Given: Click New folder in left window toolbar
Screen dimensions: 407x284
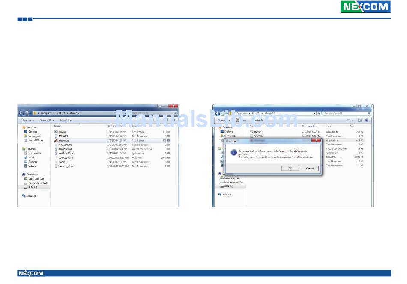Looking at the screenshot, I should pyautogui.click(x=66, y=120).
